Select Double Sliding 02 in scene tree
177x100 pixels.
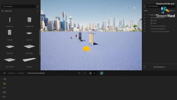(158, 29)
